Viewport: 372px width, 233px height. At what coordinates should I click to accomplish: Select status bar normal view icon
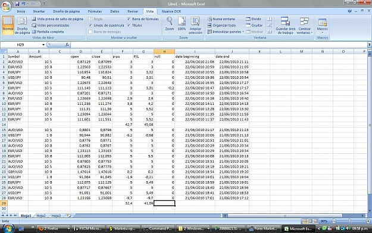(x=305, y=221)
